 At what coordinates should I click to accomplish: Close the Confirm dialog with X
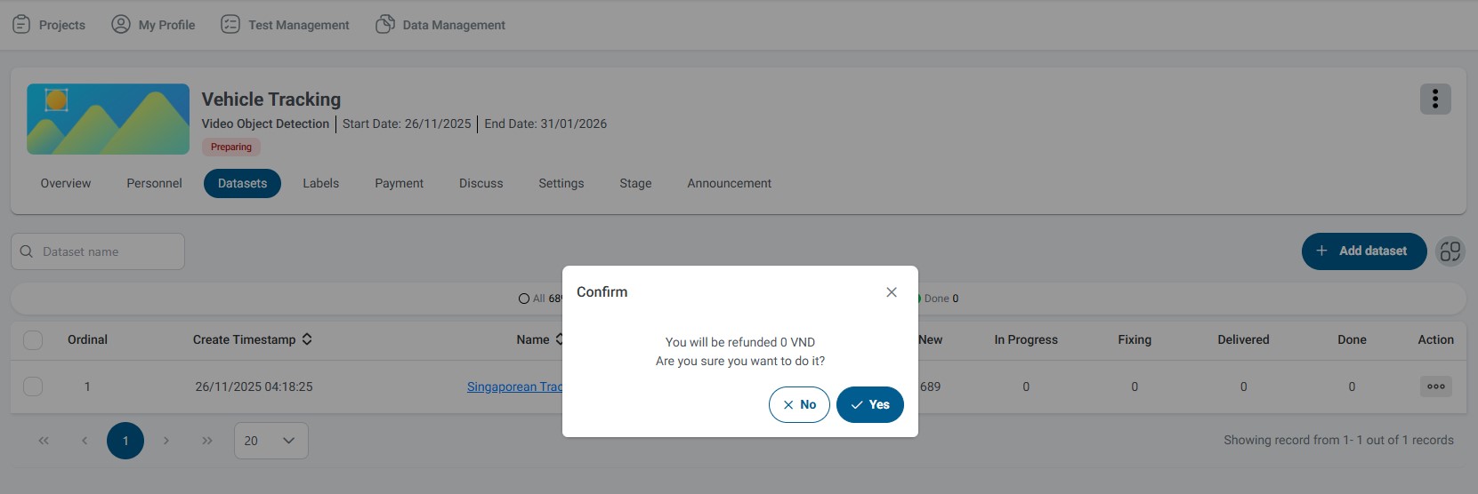point(891,292)
